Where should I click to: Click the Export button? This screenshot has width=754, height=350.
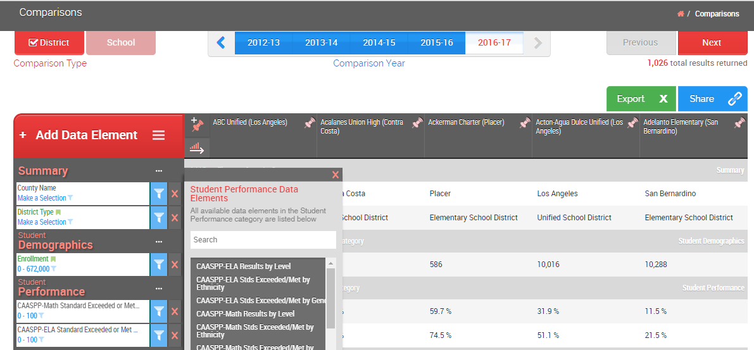tap(641, 99)
